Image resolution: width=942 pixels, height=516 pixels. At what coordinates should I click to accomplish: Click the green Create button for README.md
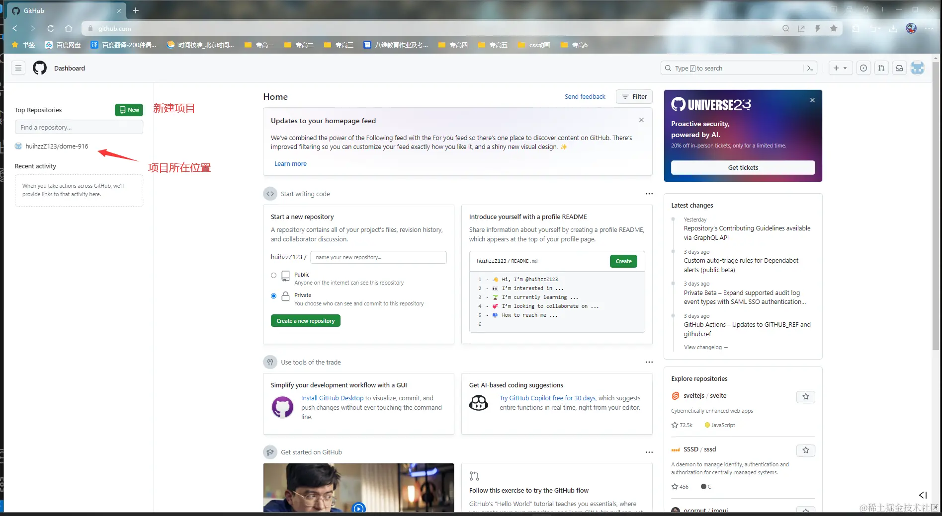(x=623, y=261)
